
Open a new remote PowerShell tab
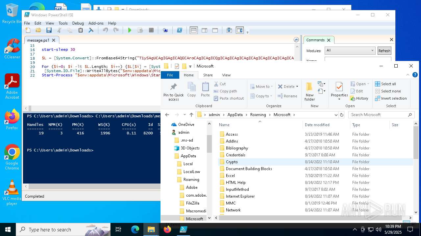(x=165, y=30)
